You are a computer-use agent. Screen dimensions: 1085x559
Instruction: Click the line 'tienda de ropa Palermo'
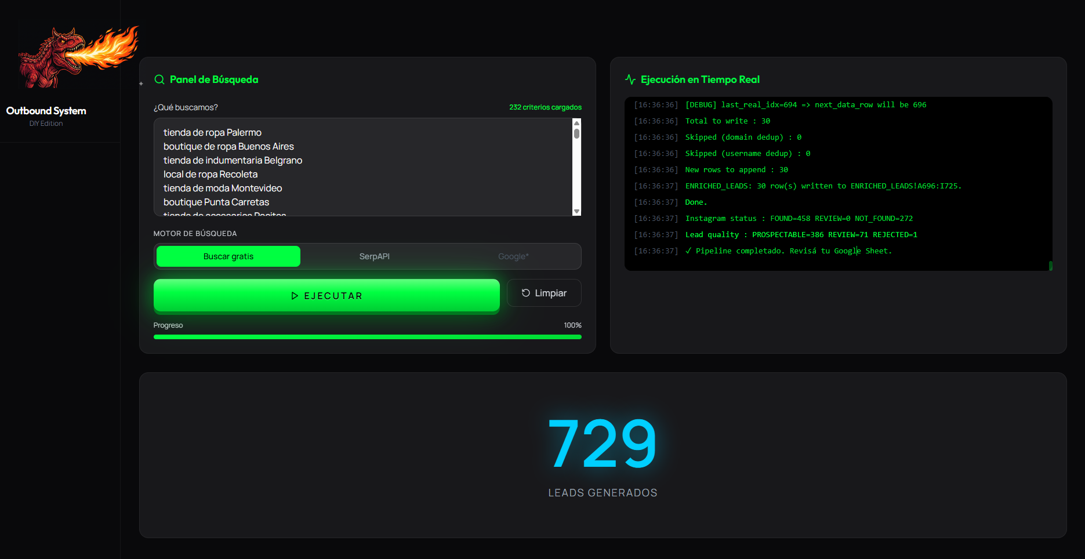point(212,132)
